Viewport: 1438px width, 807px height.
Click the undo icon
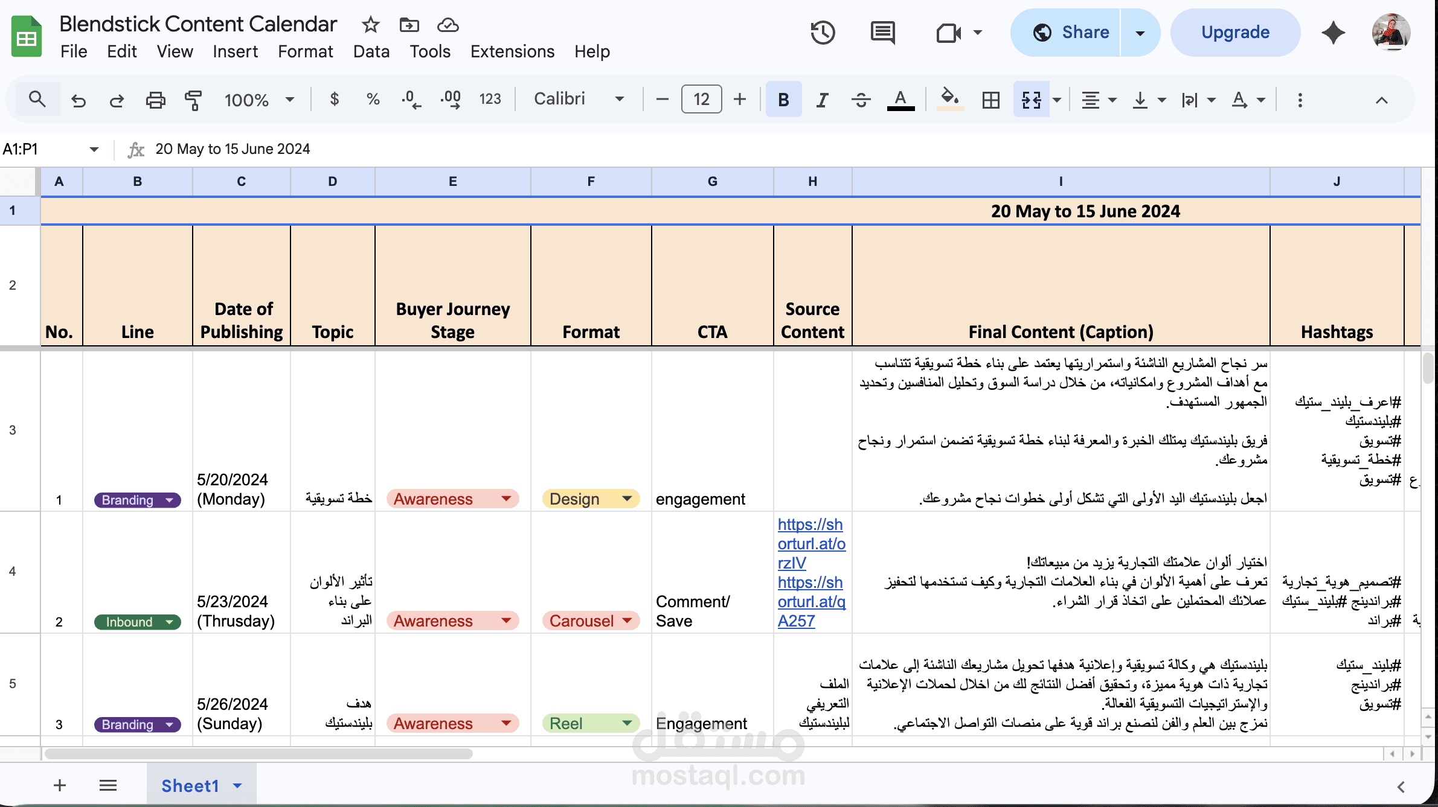pyautogui.click(x=79, y=100)
